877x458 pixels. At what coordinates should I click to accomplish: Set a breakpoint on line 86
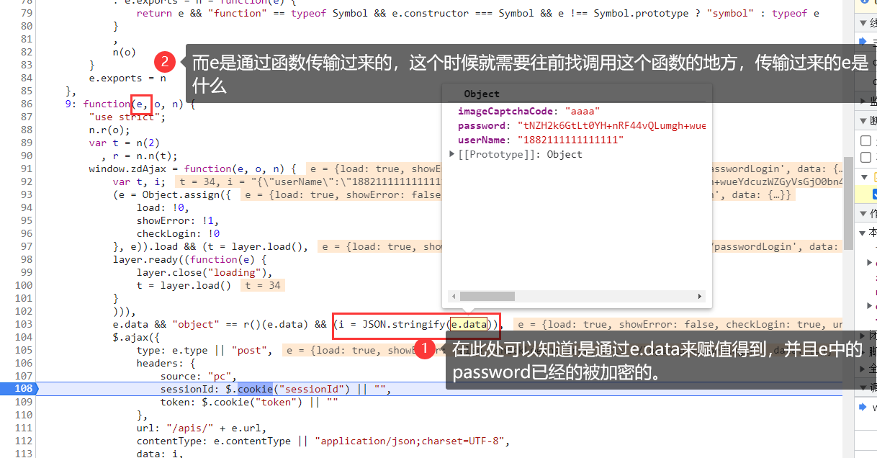(26, 104)
